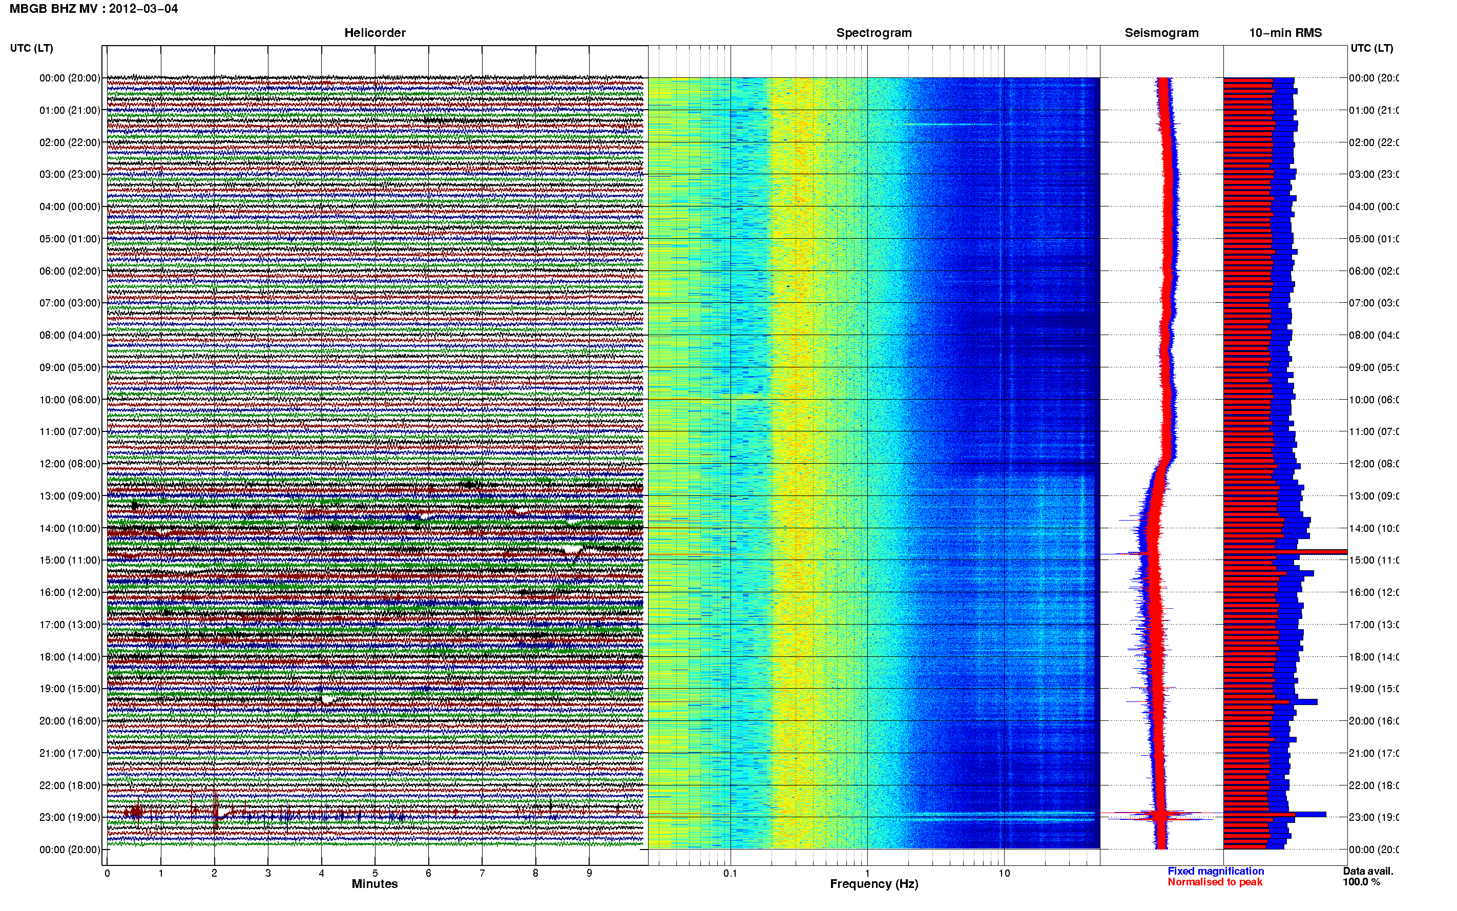Click the 10 Hz frequency tick label
Viewport: 1457px width, 911px height.
click(1004, 873)
